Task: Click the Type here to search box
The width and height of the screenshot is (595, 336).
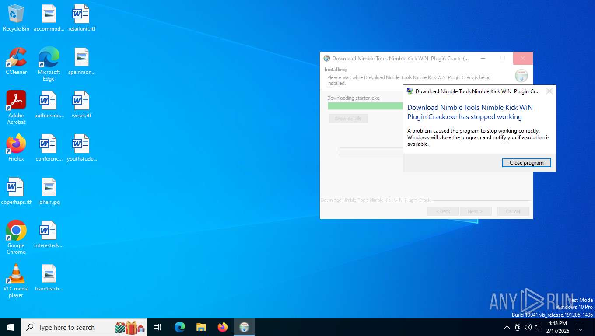Action: click(84, 327)
